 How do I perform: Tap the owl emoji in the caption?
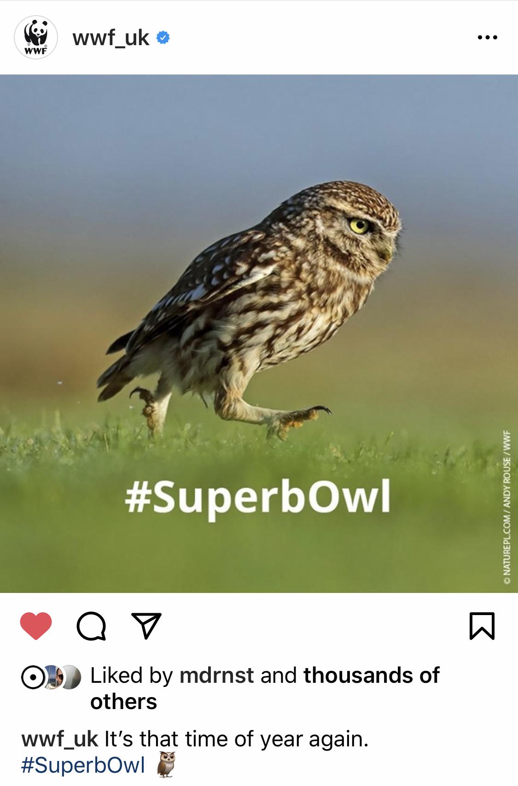click(x=166, y=765)
